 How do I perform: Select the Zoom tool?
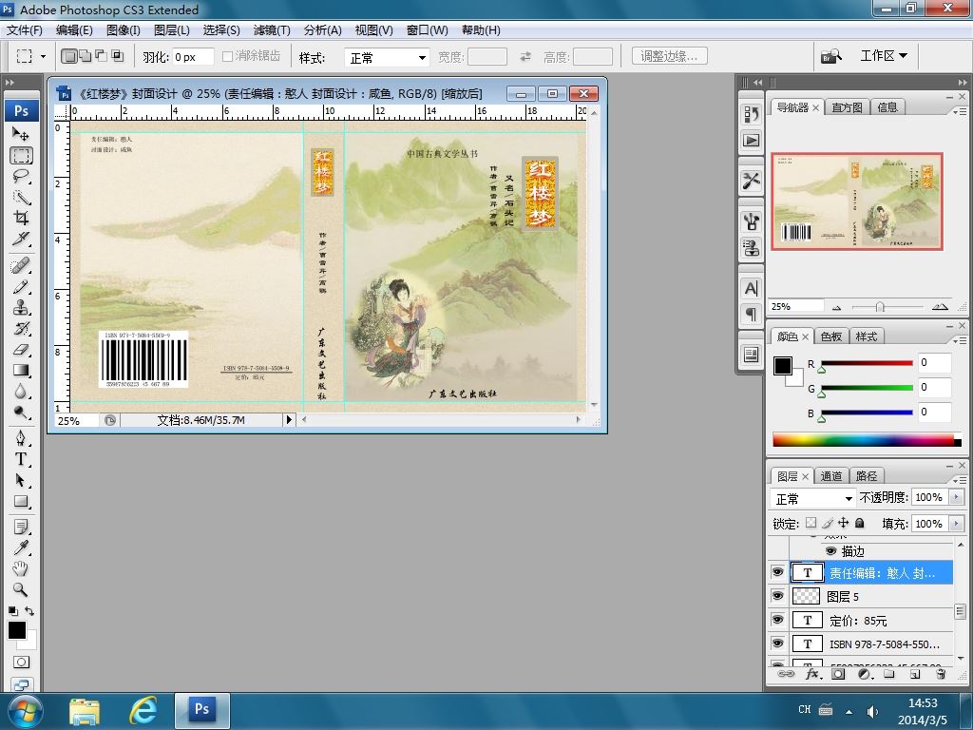(x=21, y=589)
